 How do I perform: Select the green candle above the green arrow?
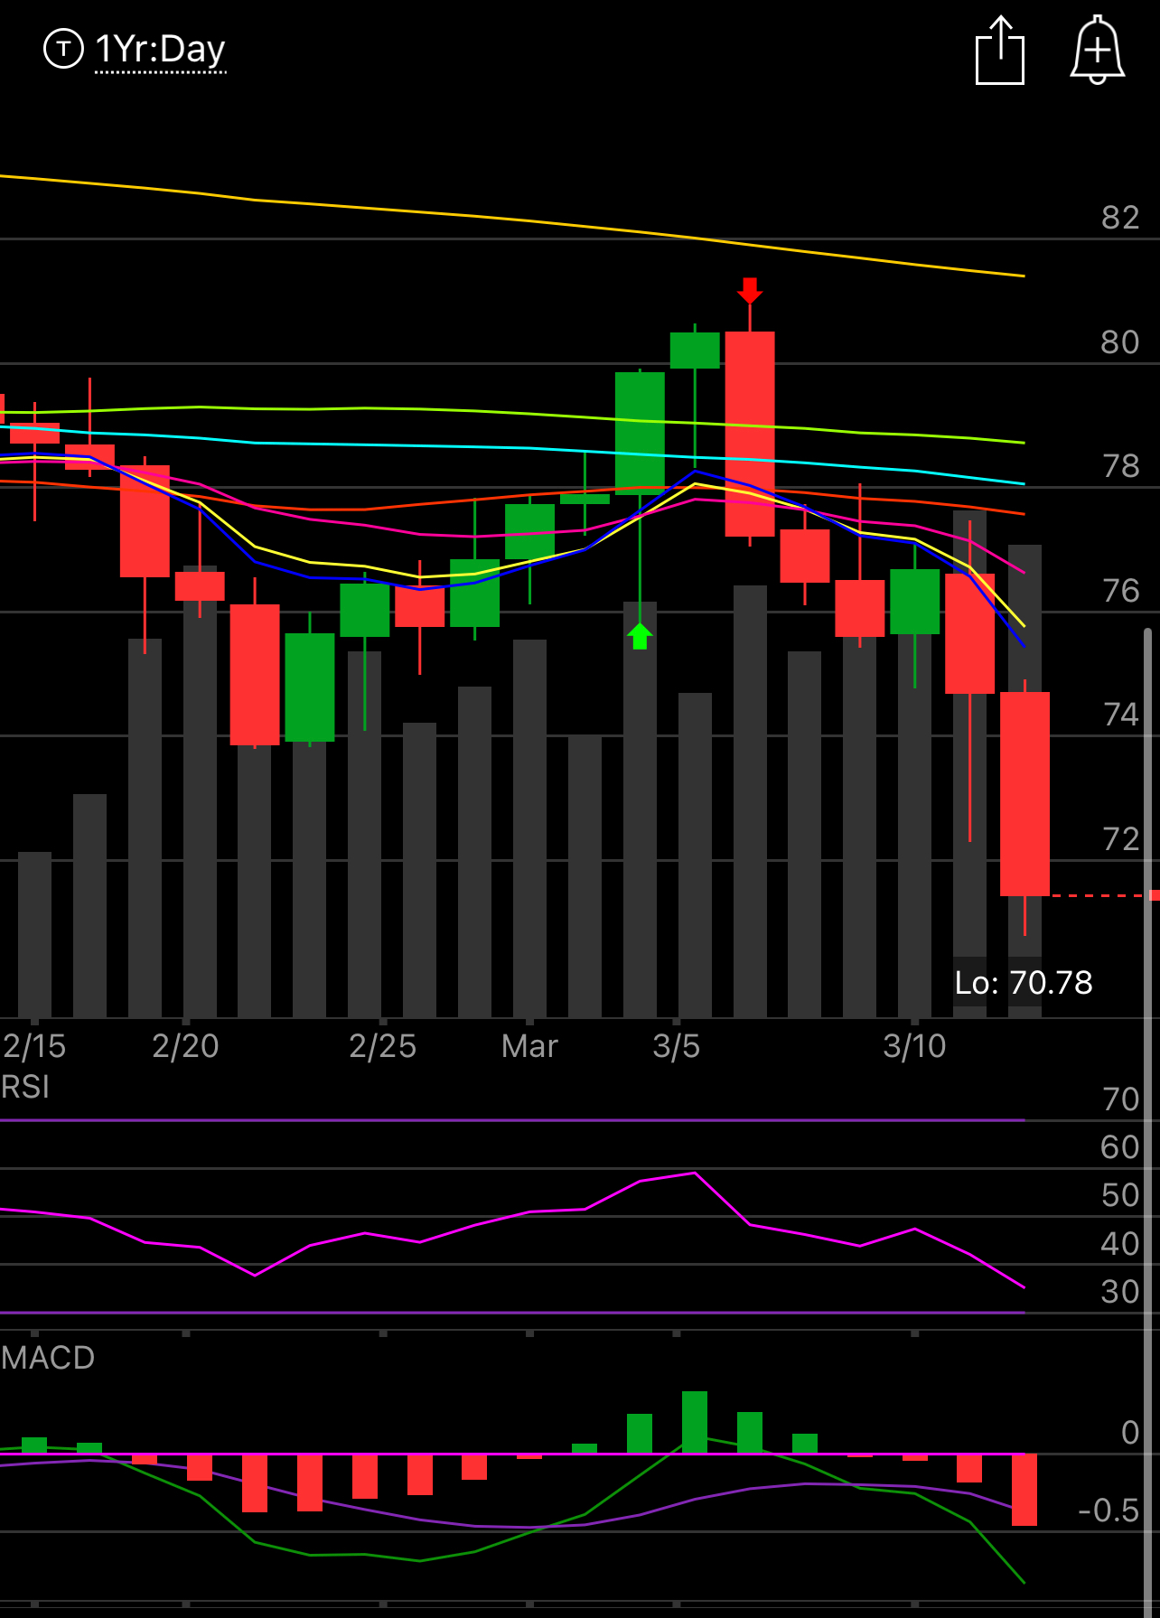[640, 433]
